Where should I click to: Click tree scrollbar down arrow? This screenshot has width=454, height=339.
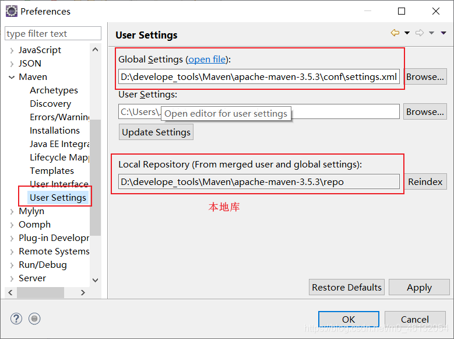click(x=95, y=280)
